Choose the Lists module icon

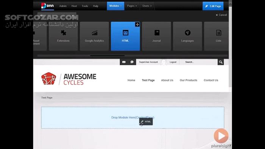click(218, 33)
